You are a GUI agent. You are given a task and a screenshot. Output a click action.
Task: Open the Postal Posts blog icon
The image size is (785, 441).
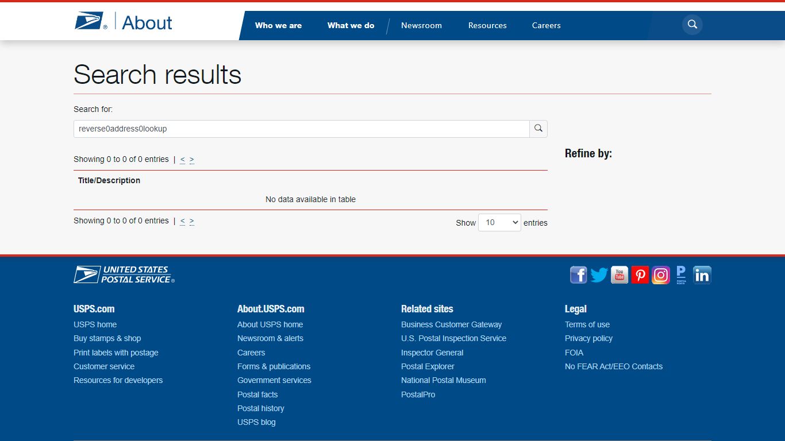tap(681, 275)
